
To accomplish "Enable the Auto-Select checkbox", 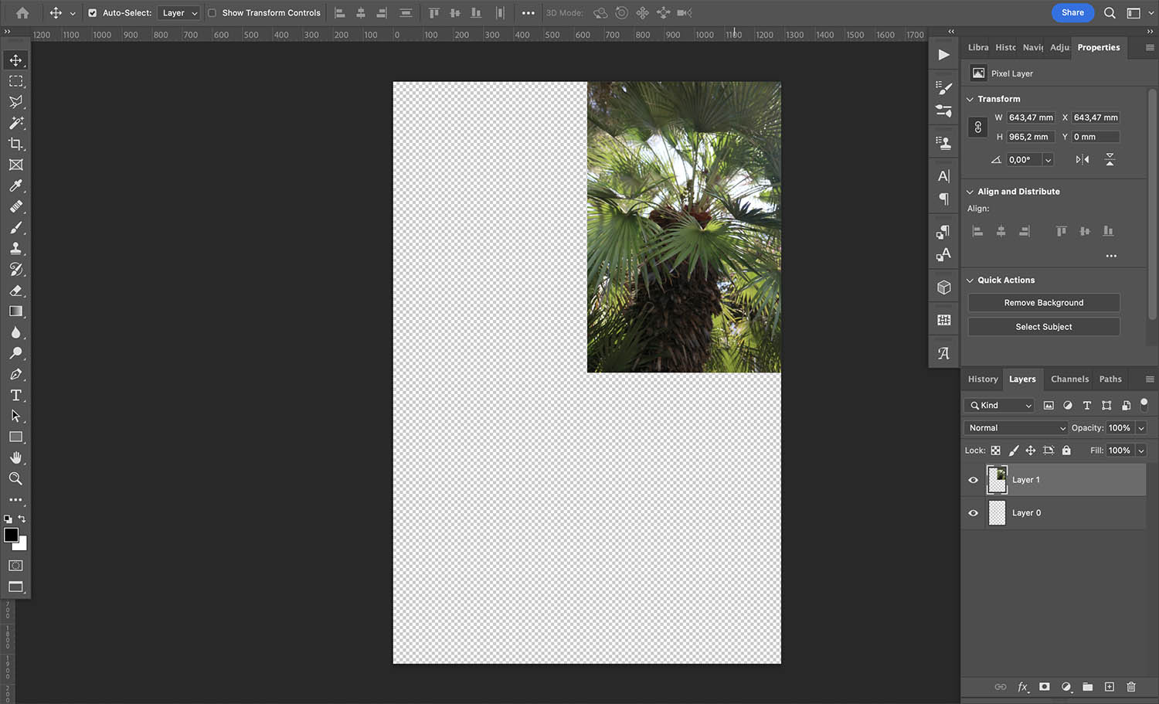I will (93, 12).
